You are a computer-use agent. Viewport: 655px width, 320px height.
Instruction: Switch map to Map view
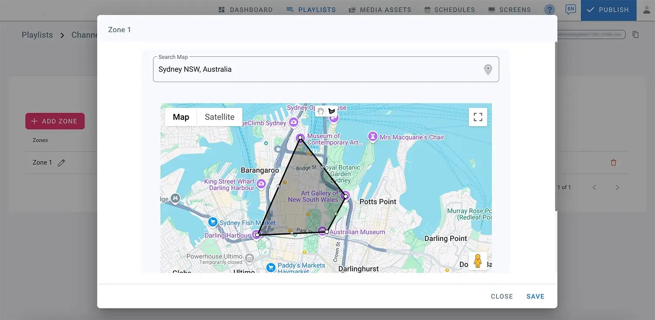(181, 117)
